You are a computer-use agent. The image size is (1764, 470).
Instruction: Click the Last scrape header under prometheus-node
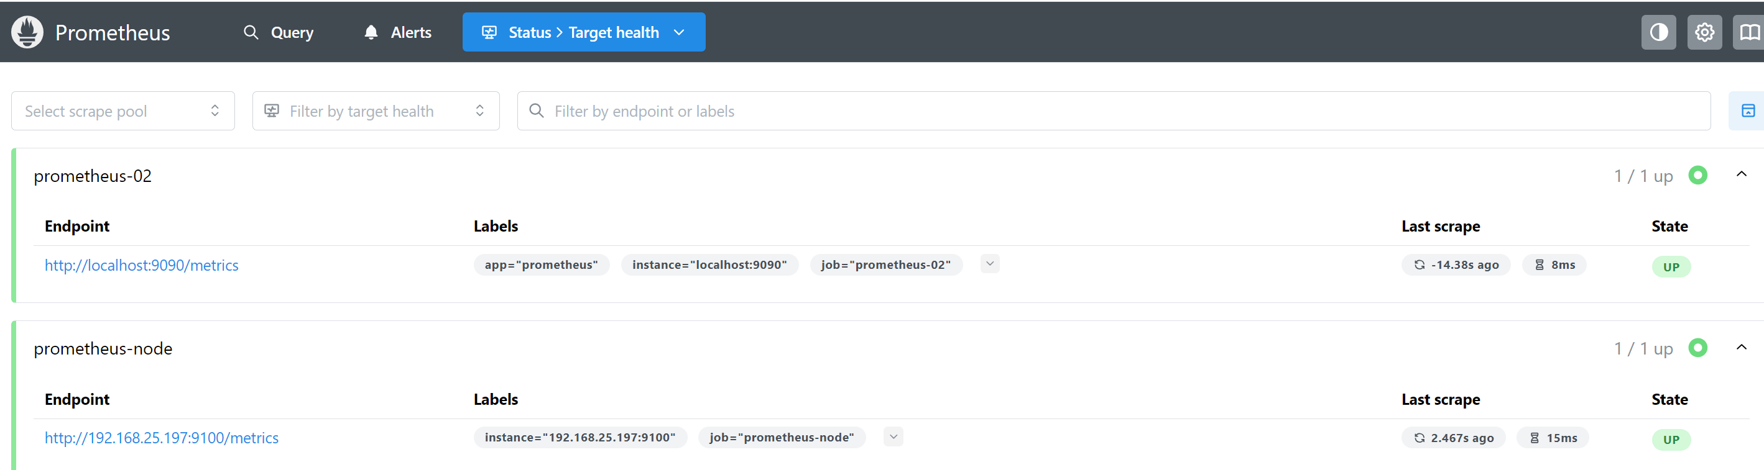click(1440, 400)
